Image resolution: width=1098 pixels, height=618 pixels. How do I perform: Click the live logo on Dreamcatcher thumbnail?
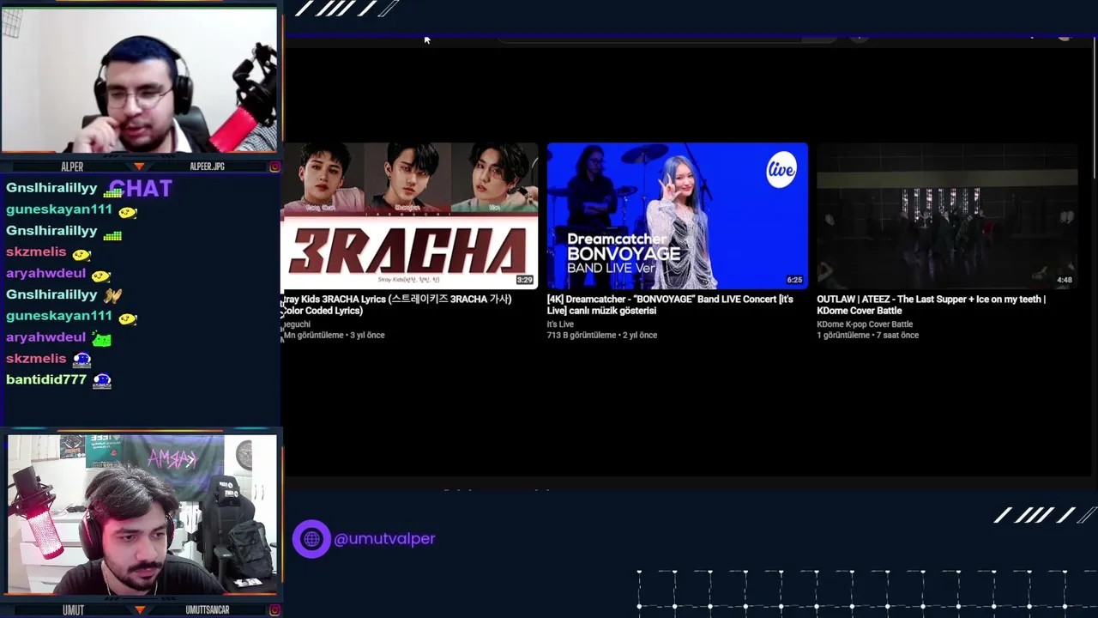pos(781,170)
